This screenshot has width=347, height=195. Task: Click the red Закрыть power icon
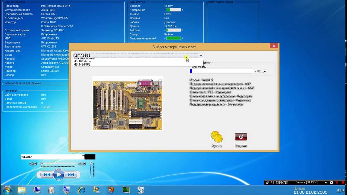(x=241, y=137)
